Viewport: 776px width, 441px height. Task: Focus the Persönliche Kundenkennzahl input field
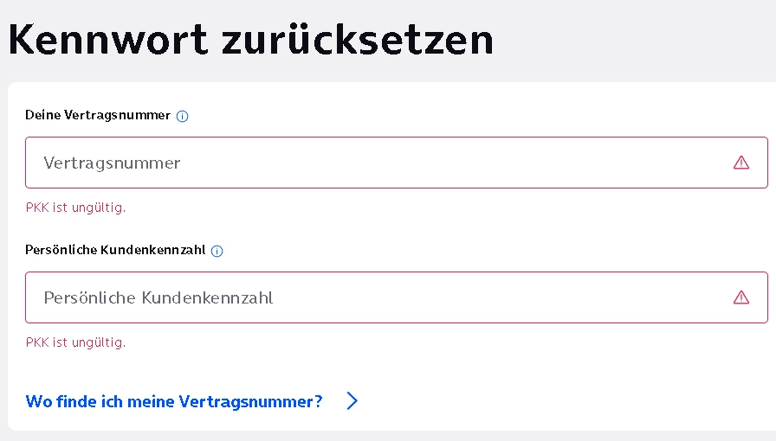pyautogui.click(x=397, y=297)
